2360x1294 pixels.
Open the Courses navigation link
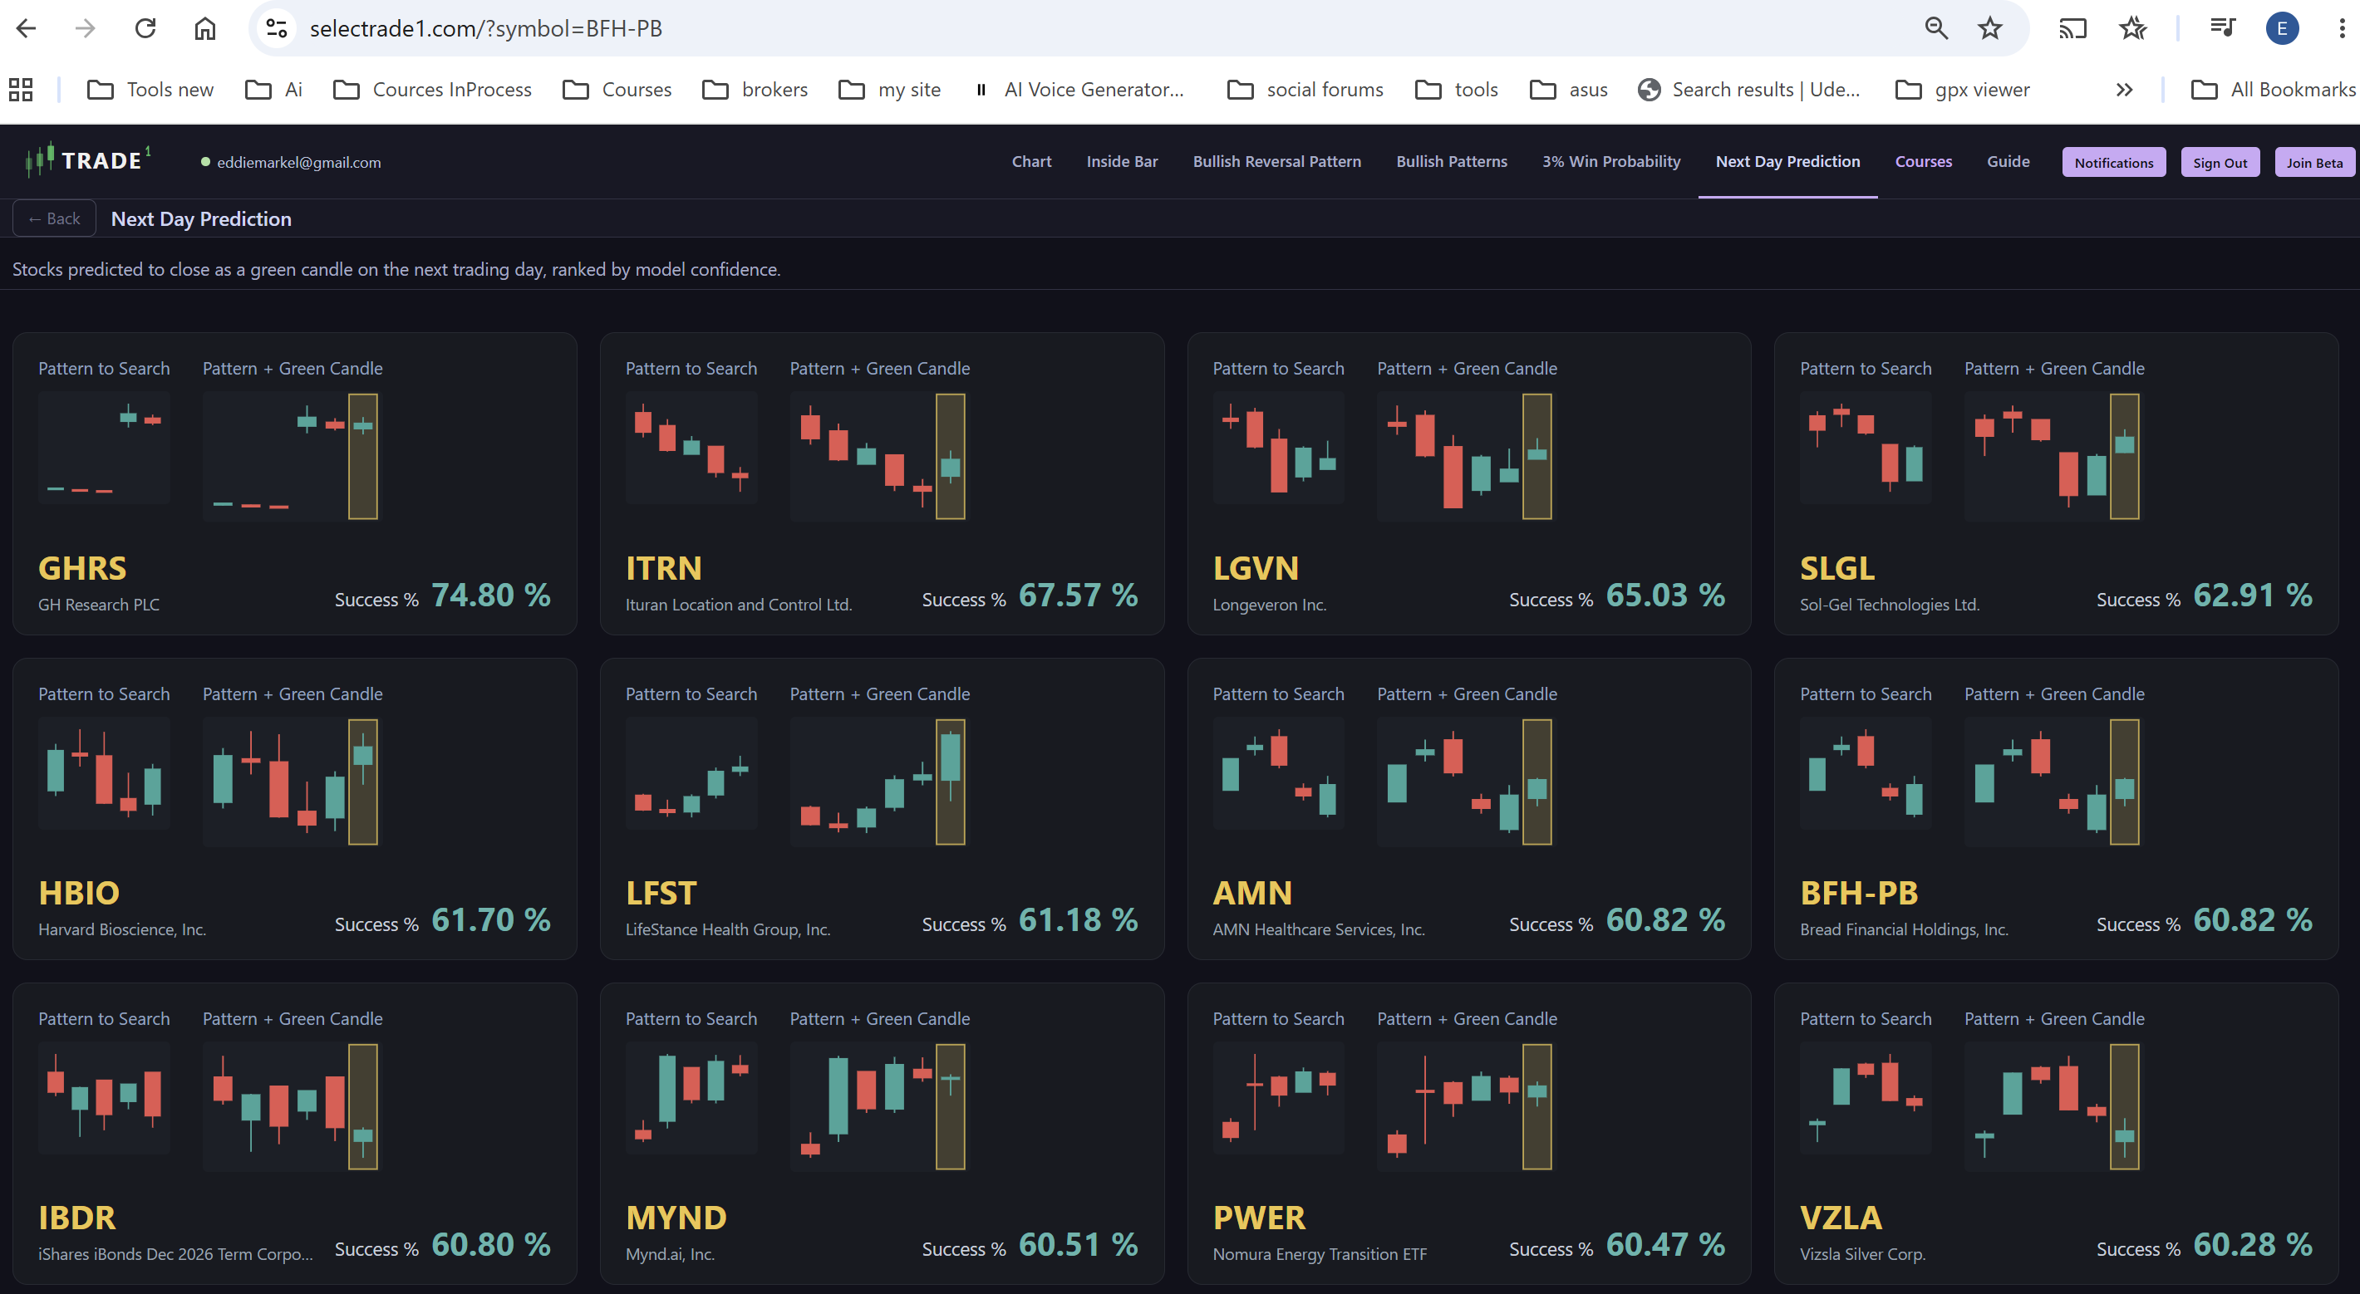(x=1924, y=161)
